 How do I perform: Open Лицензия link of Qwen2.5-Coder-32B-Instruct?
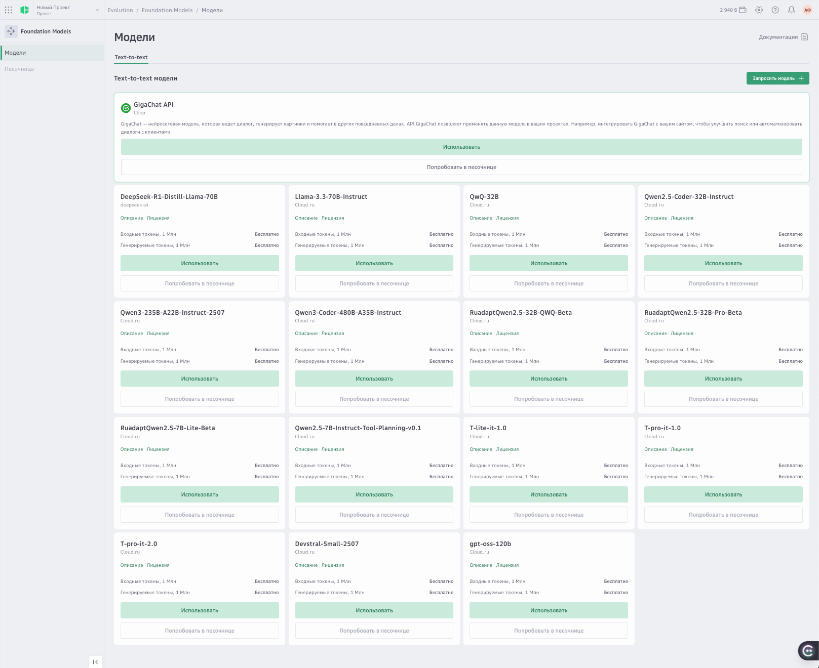[682, 218]
